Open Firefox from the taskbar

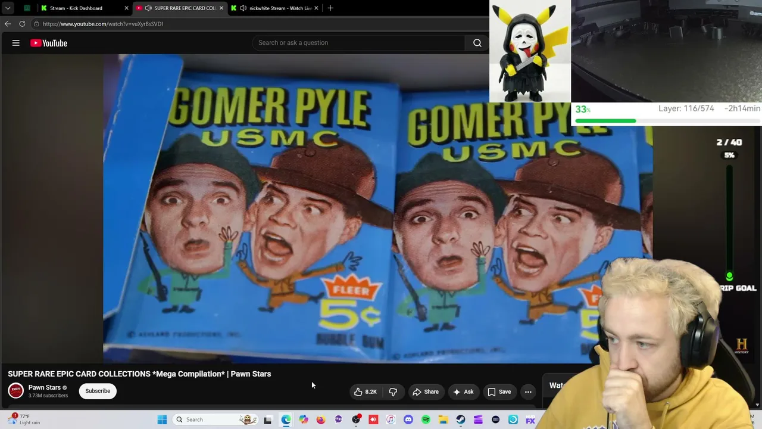click(x=321, y=419)
